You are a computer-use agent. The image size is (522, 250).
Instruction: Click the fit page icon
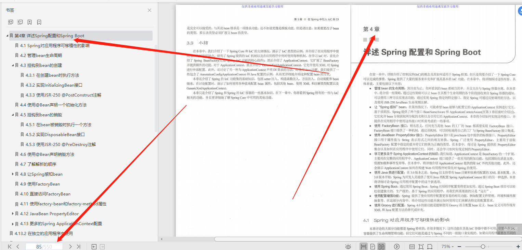click(421, 247)
